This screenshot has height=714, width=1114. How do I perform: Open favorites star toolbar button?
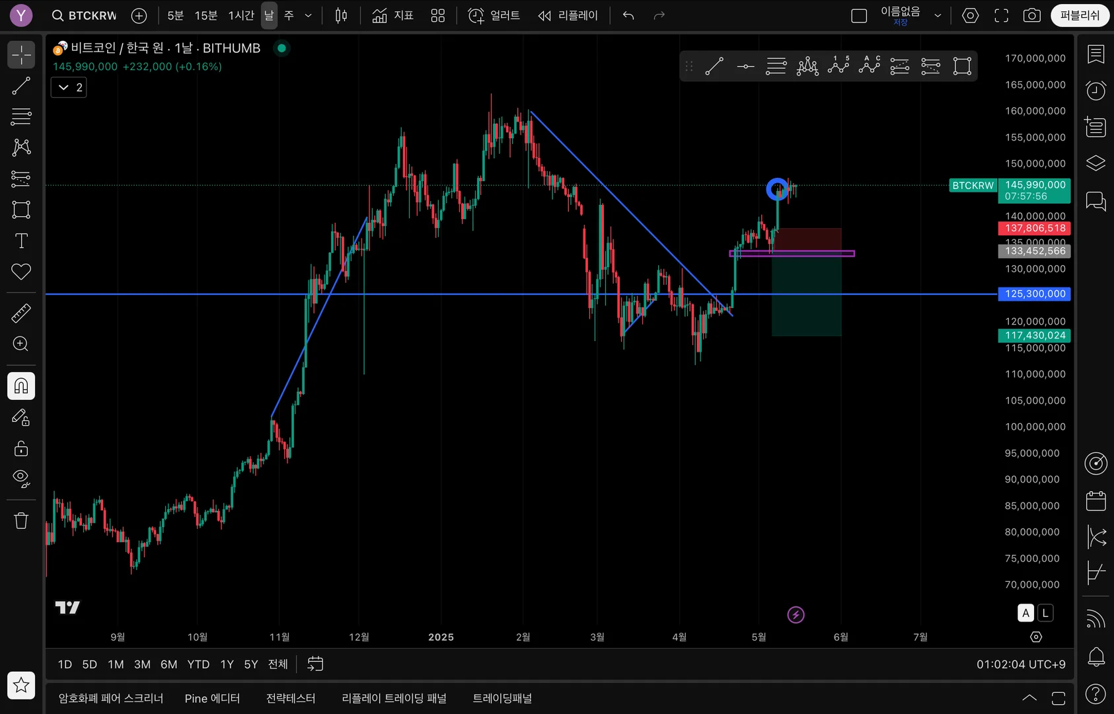tap(21, 685)
